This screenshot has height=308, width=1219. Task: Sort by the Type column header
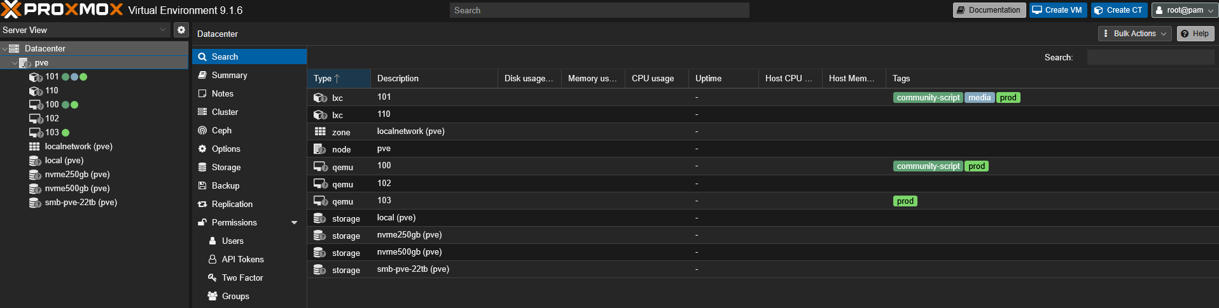[338, 78]
